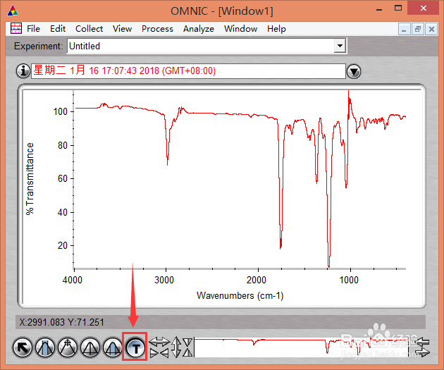Open the File menu
Screen dimensions: 444x370
tap(33, 29)
